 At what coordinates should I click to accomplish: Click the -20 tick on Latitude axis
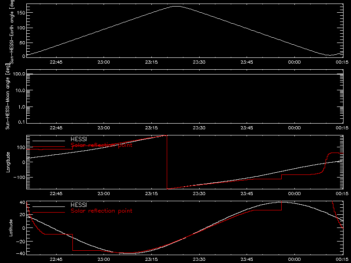coord(21,242)
